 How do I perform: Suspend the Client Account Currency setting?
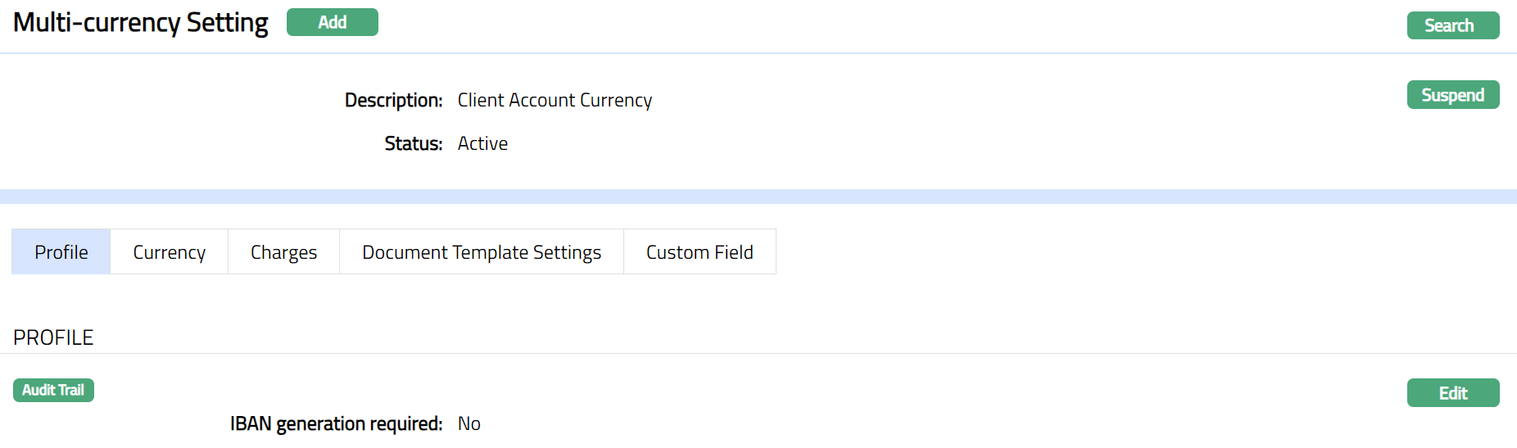1452,95
